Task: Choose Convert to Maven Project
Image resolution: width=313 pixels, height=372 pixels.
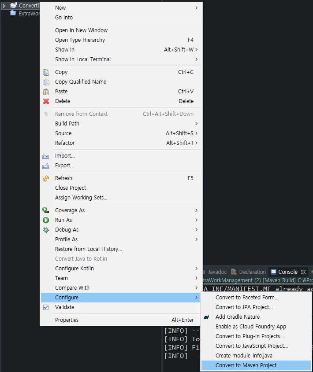Action: click(x=256, y=365)
